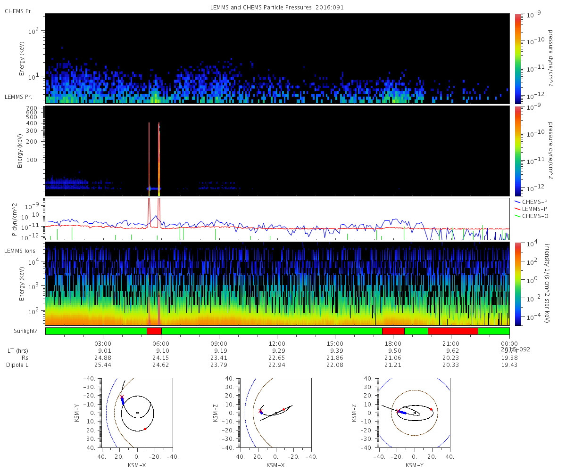Click the KSM-X versus KSM-Z orbit plot

pos(275,412)
